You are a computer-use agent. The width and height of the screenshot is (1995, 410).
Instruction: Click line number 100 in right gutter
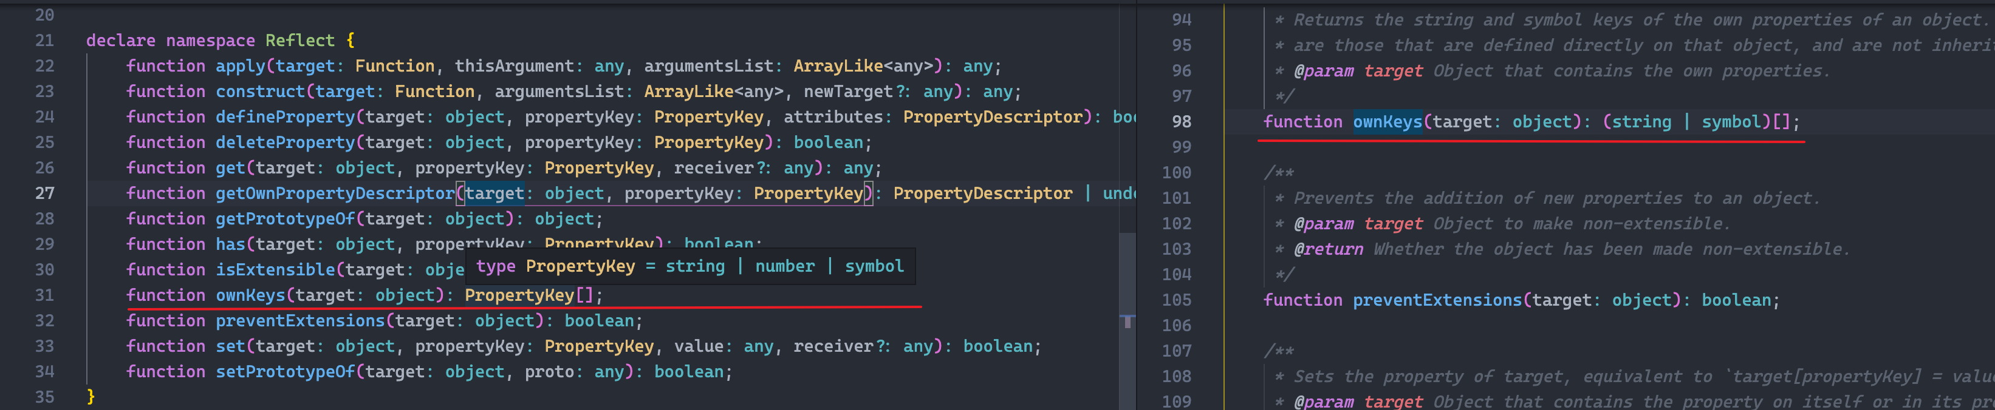point(1176,172)
